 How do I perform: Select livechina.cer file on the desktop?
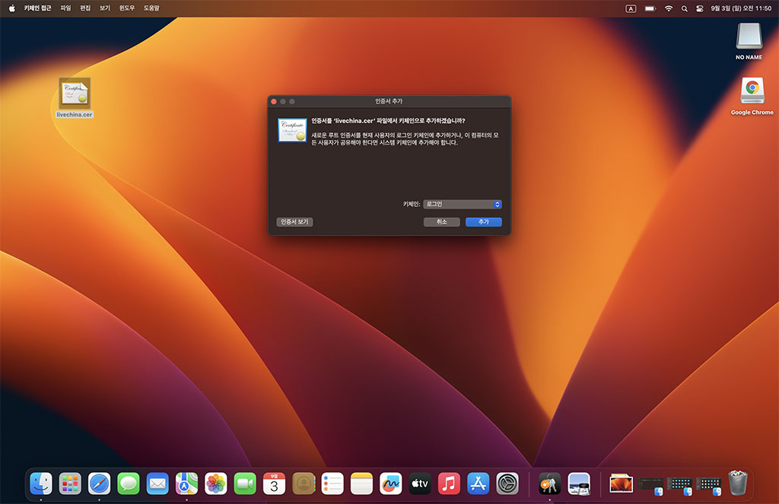click(x=75, y=98)
